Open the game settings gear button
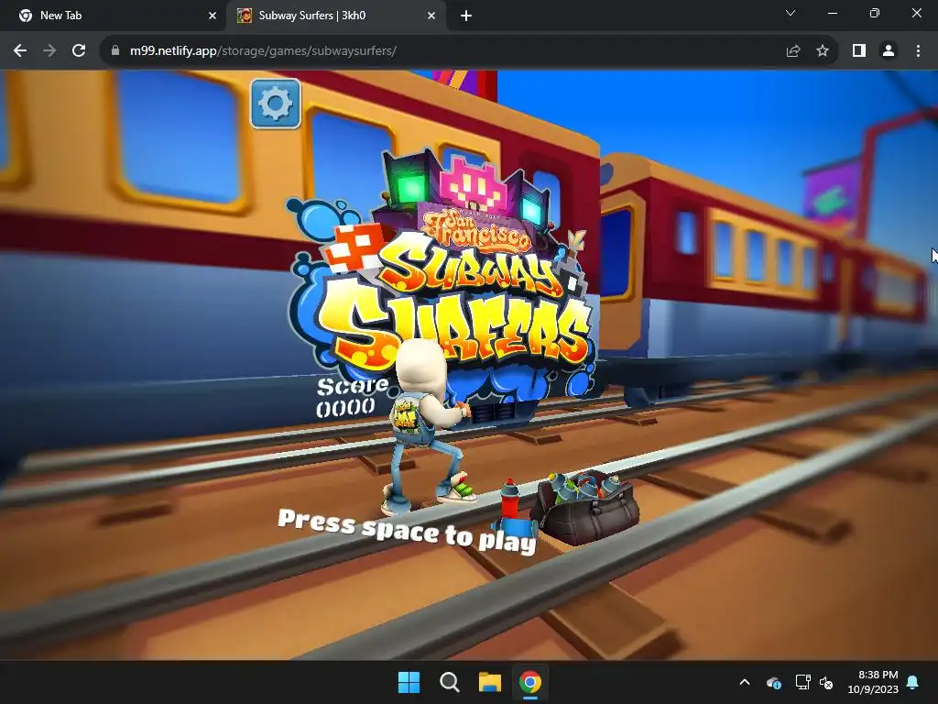 275,104
